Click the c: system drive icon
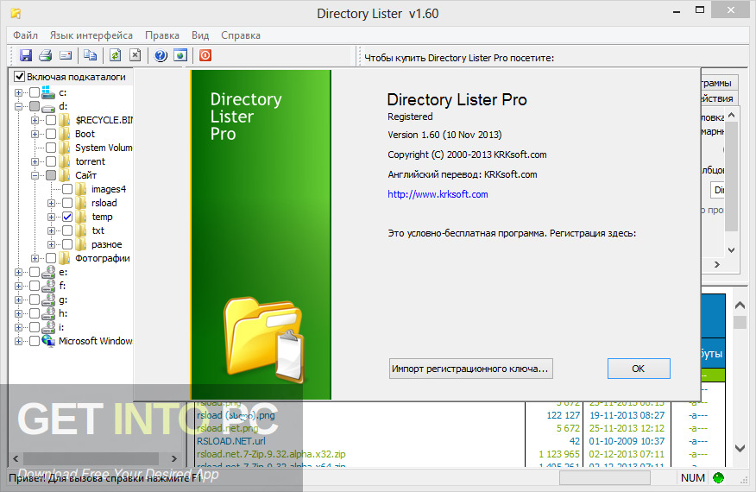The width and height of the screenshot is (756, 492). click(48, 92)
